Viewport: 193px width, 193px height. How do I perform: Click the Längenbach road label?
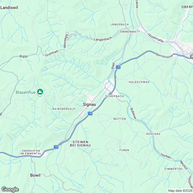click(103, 39)
